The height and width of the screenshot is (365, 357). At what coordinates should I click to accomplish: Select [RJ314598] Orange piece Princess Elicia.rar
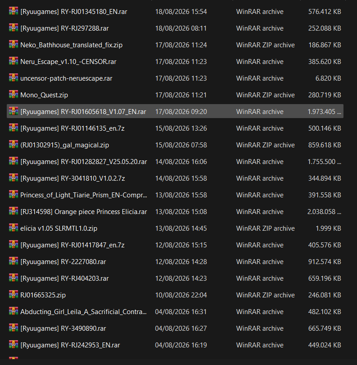click(x=83, y=212)
